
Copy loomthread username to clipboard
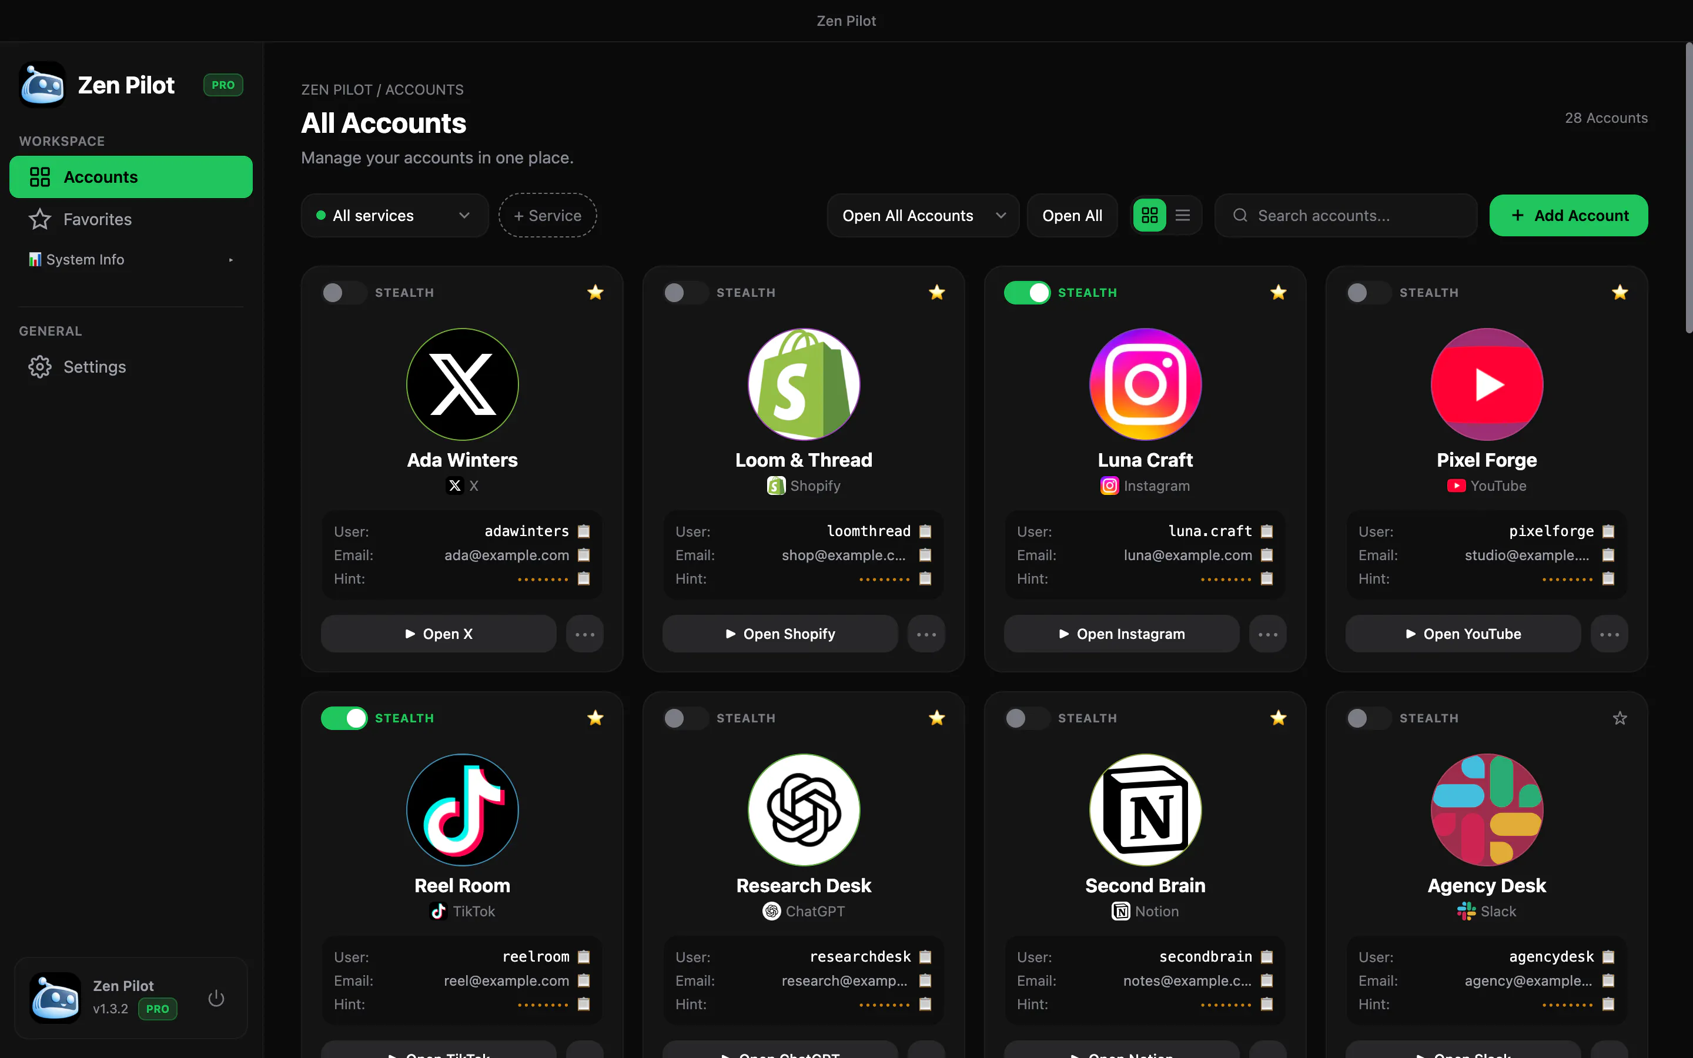tap(925, 531)
